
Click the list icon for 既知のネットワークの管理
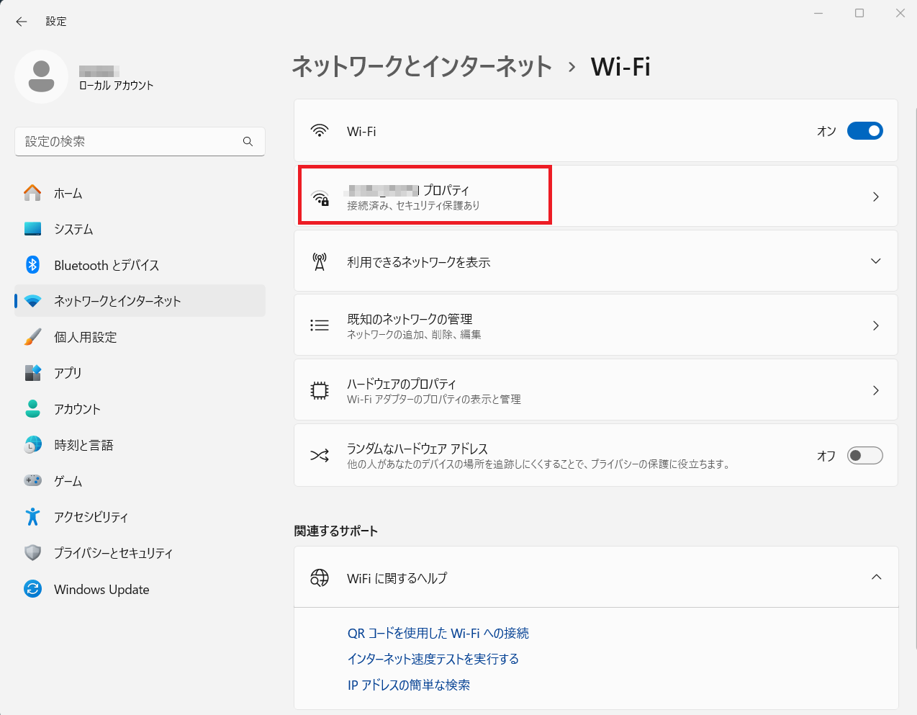[320, 325]
